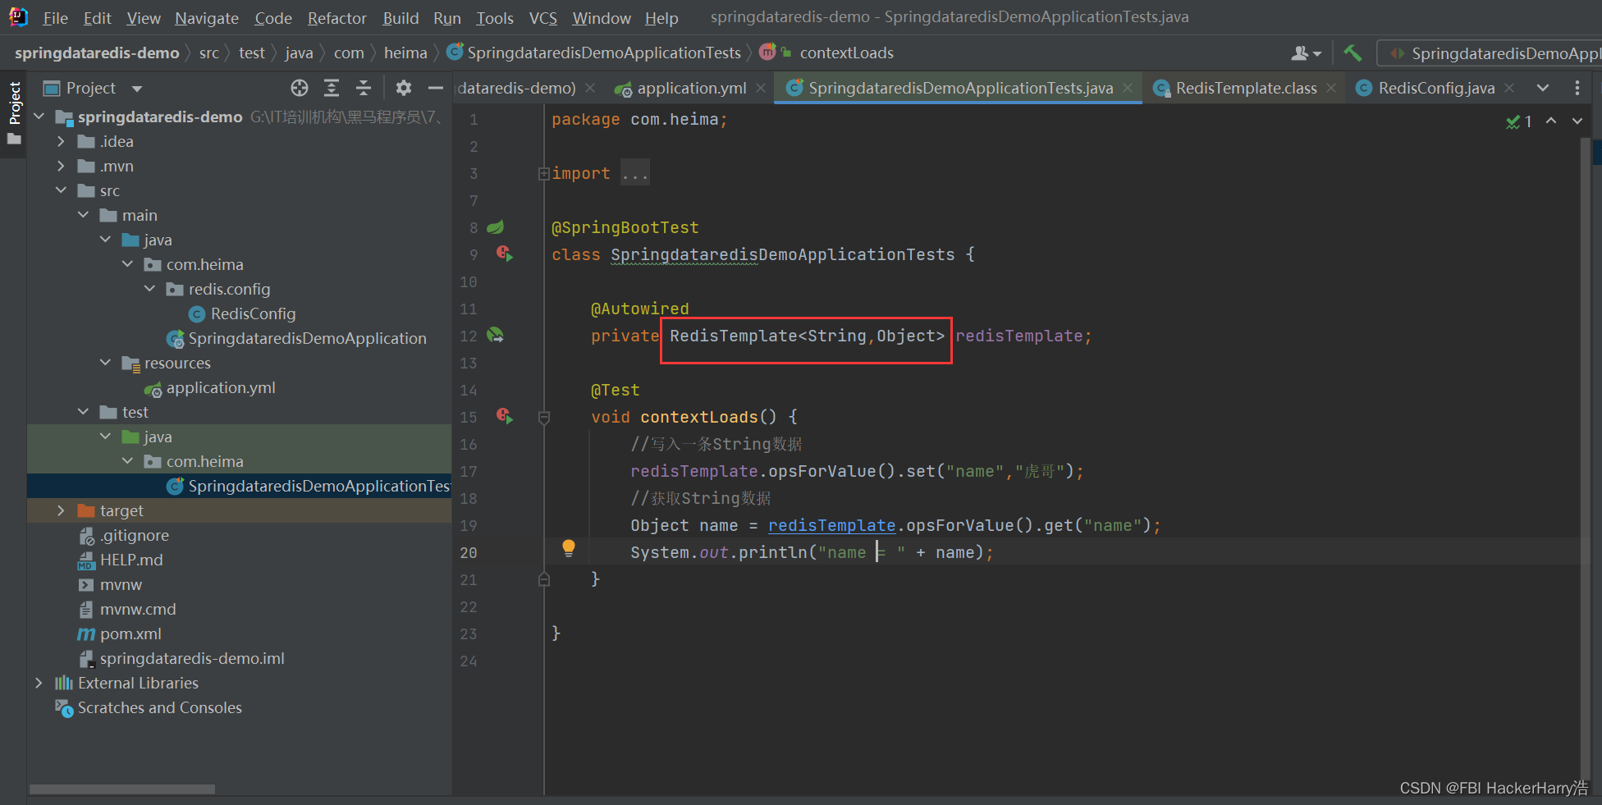
Task: Collapse the springdataredis-demo root node
Action: coord(39,117)
